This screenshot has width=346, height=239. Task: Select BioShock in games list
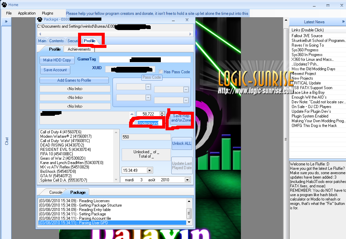[x=58, y=171]
